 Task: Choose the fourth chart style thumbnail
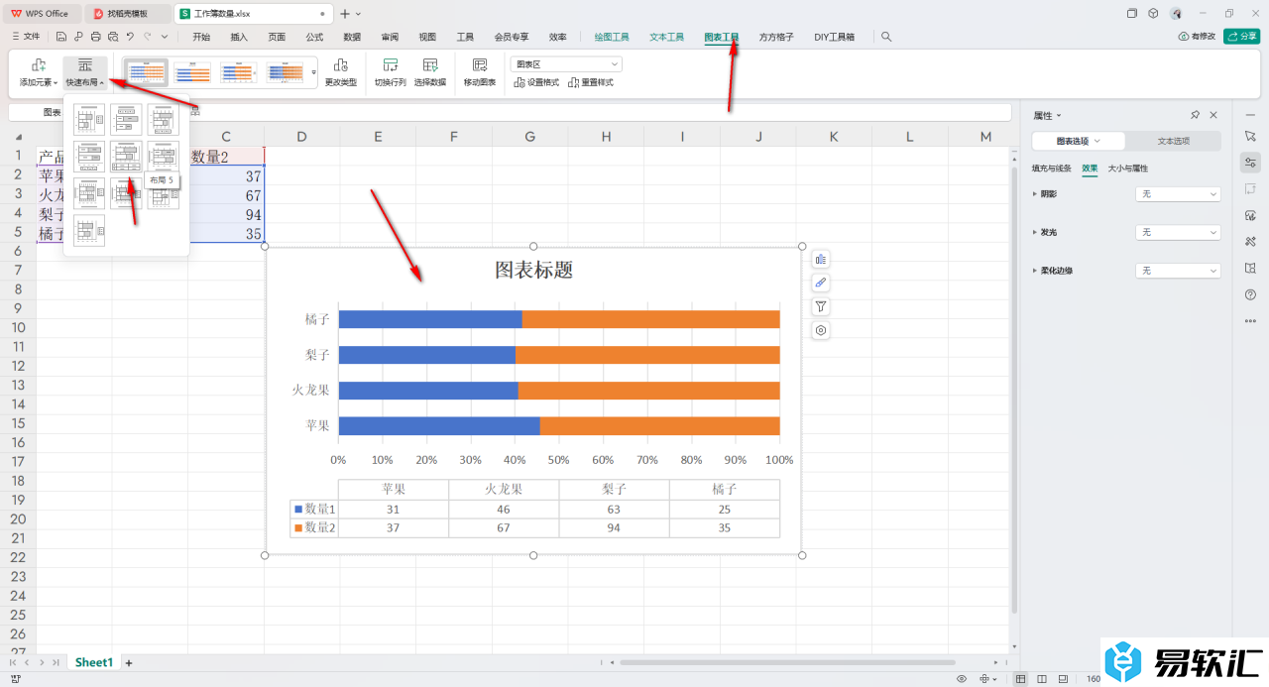click(x=286, y=72)
